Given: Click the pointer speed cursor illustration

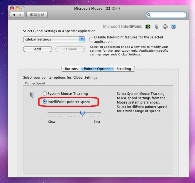Looking at the screenshot, I should tap(33, 95).
